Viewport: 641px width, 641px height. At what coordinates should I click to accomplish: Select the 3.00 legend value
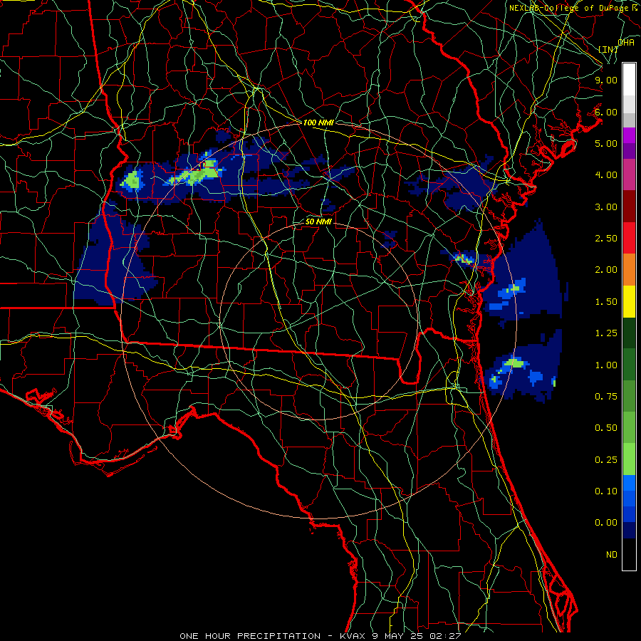(606, 207)
